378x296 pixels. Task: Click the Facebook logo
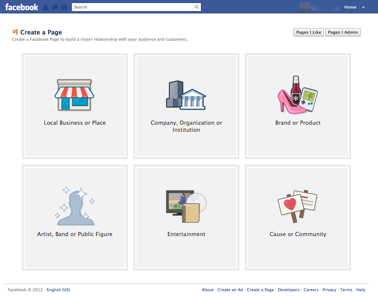tap(22, 7)
